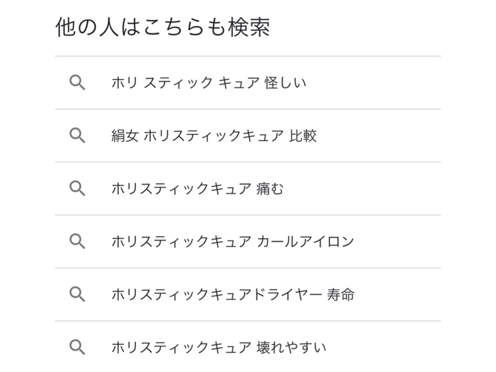496x372 pixels.
Task: Click the word 寿命 in fifth suggestion
Action: click(x=341, y=294)
